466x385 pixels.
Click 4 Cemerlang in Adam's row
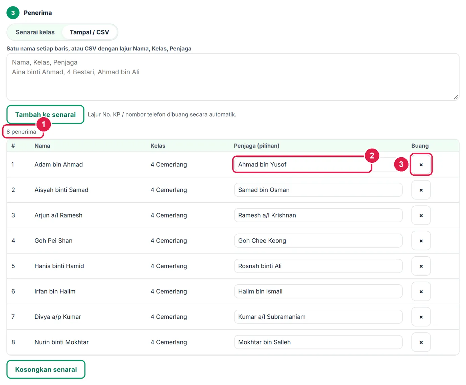(169, 164)
